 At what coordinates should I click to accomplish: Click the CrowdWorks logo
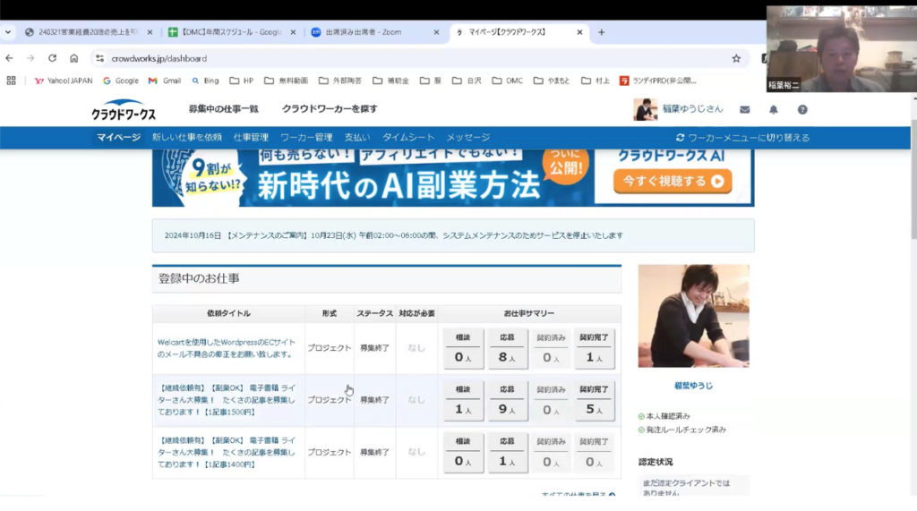click(x=124, y=110)
